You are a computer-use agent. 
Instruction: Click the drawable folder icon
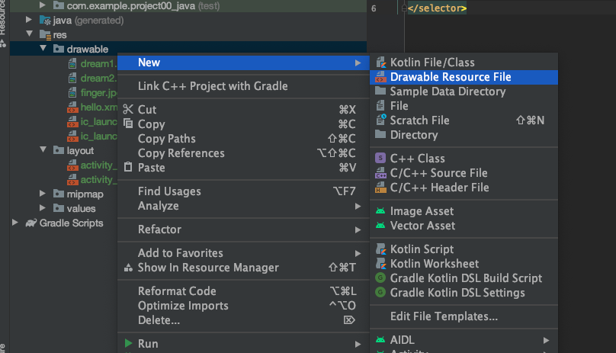[59, 49]
